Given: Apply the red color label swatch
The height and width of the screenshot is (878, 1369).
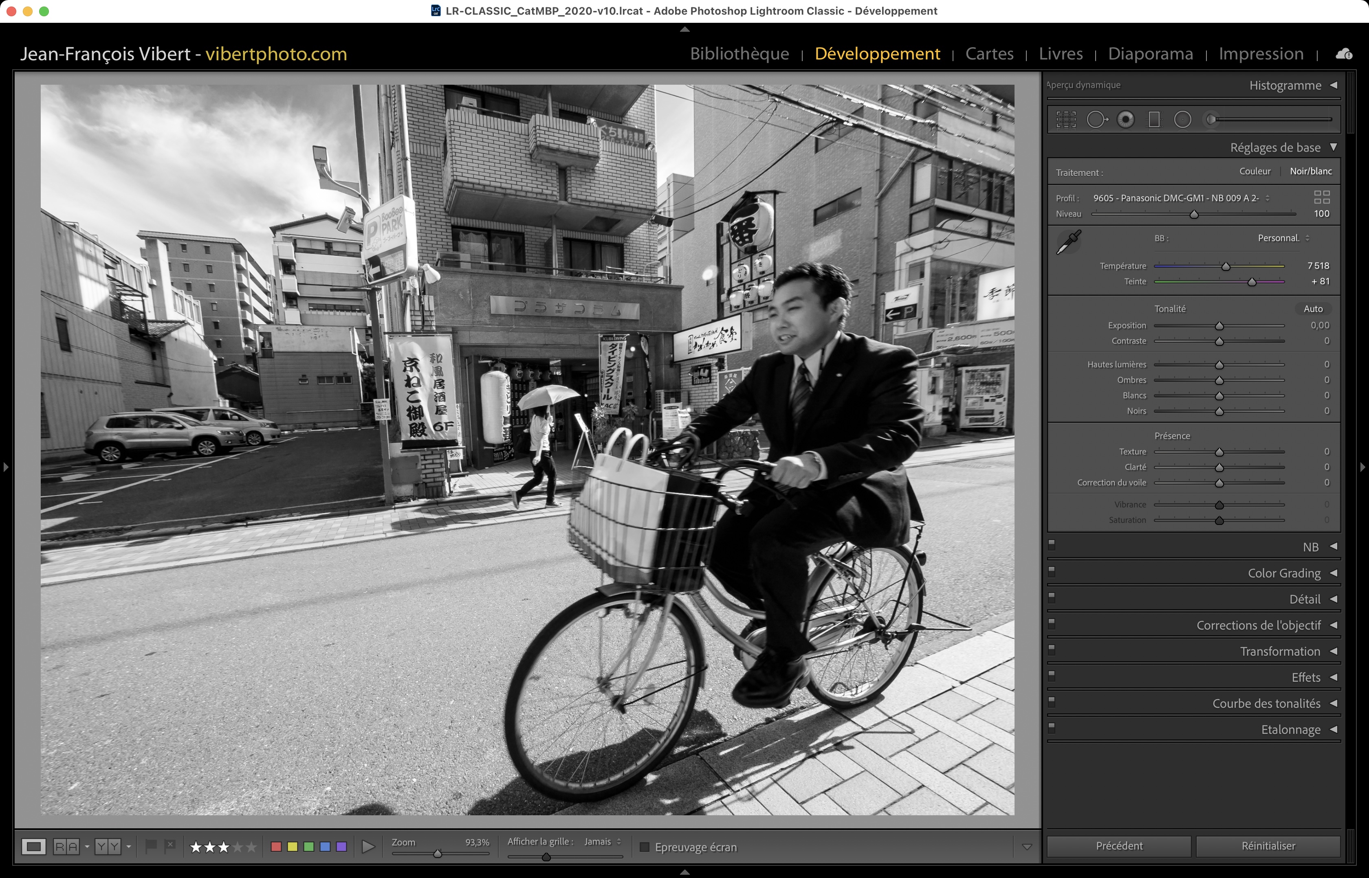Looking at the screenshot, I should [276, 847].
